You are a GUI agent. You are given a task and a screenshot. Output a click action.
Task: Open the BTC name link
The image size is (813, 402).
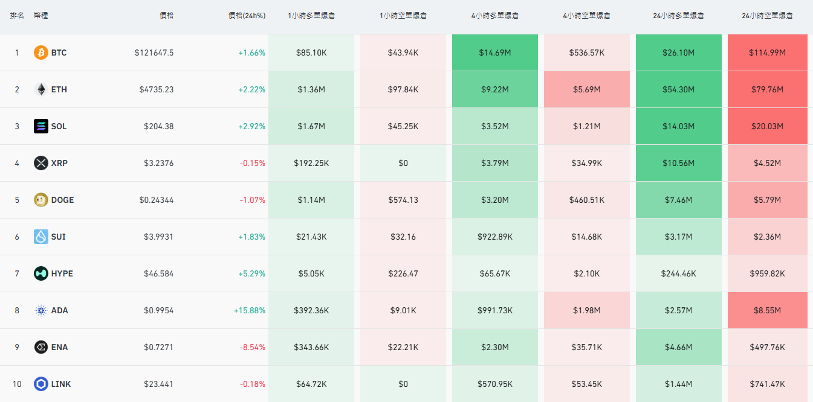coord(59,53)
